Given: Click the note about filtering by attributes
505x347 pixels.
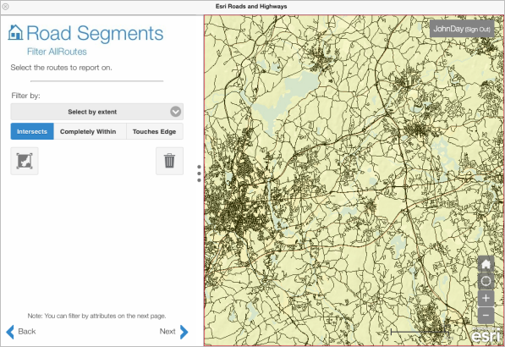Looking at the screenshot, I should click(96, 316).
